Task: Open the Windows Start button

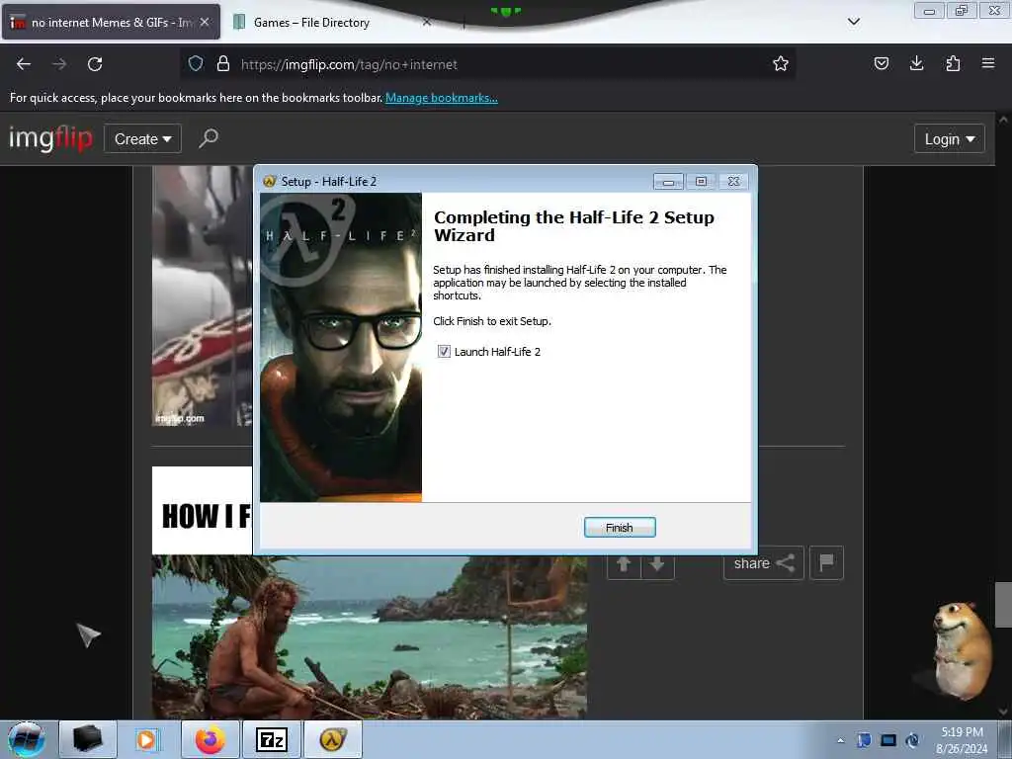Action: pyautogui.click(x=26, y=739)
